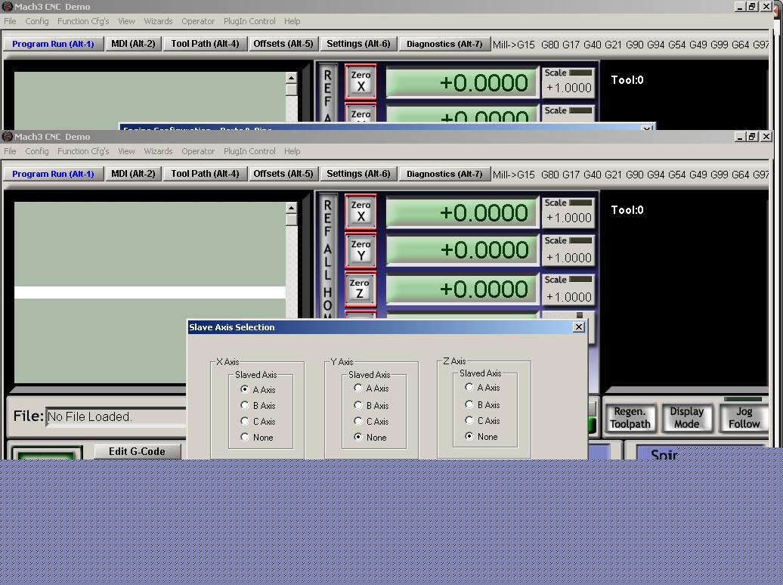The height and width of the screenshot is (585, 783).
Task: Click the Z axis DRO readout
Action: pos(462,289)
